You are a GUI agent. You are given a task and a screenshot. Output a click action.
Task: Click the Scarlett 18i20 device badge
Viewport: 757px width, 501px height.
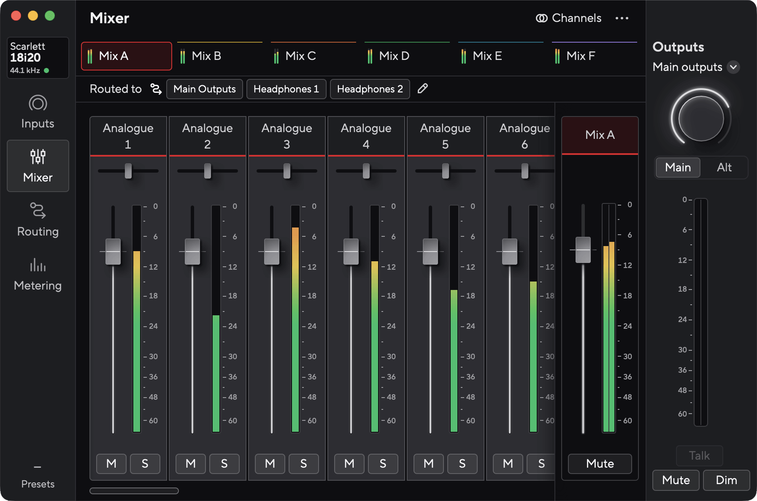(38, 58)
